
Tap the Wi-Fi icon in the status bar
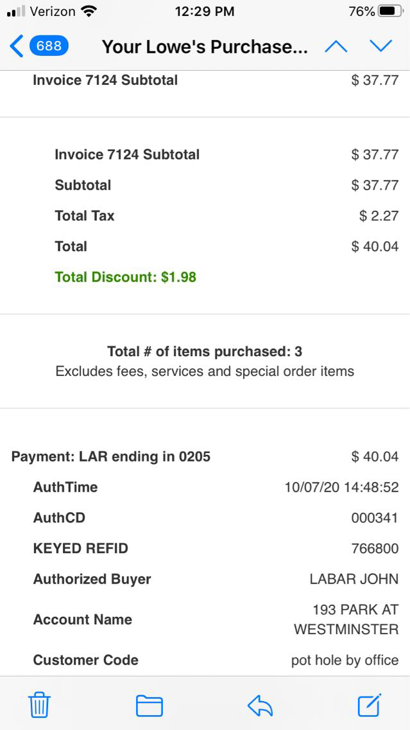[x=89, y=12]
